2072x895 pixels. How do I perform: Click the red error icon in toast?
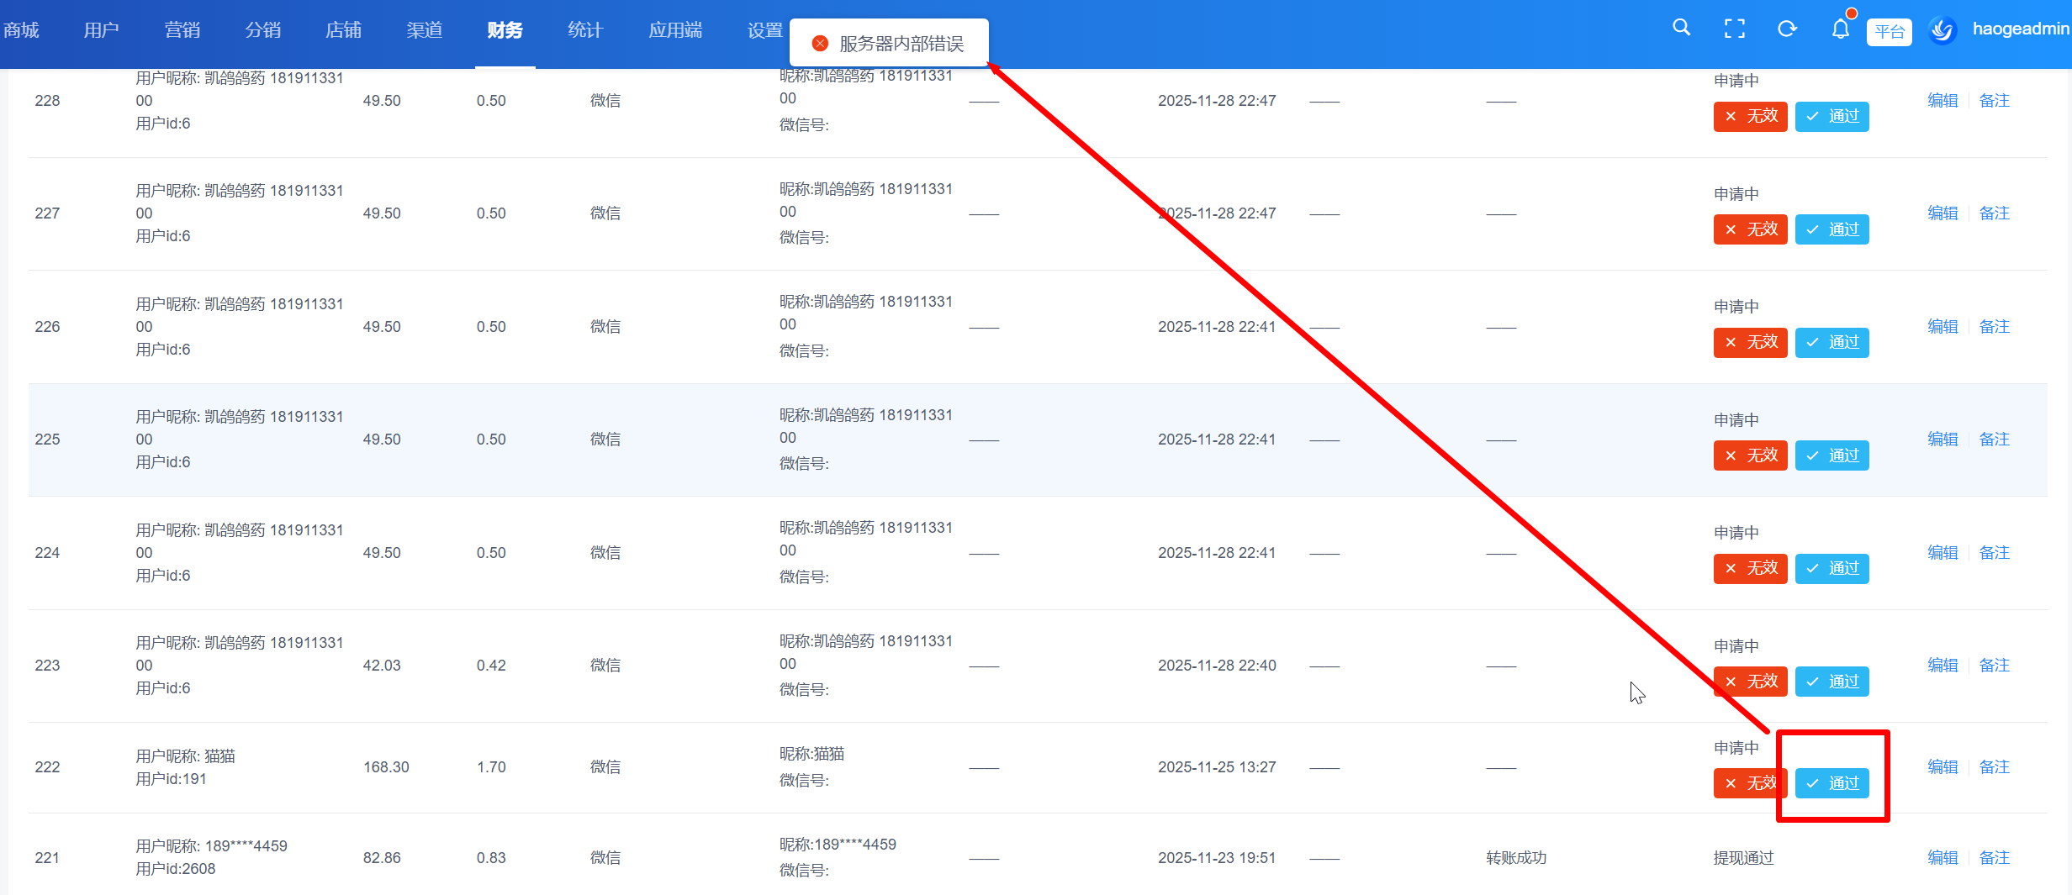pos(820,44)
